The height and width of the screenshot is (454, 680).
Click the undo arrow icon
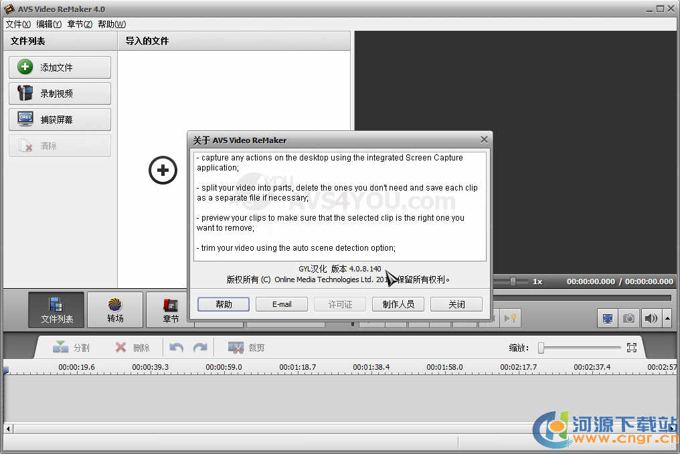[176, 348]
